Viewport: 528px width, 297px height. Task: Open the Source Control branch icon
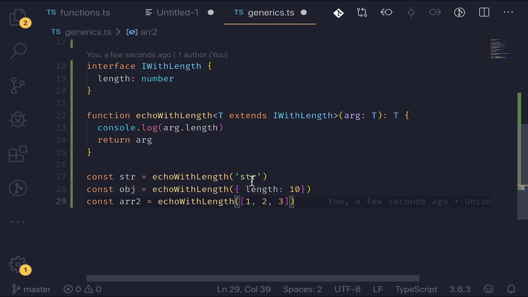pyautogui.click(x=18, y=85)
